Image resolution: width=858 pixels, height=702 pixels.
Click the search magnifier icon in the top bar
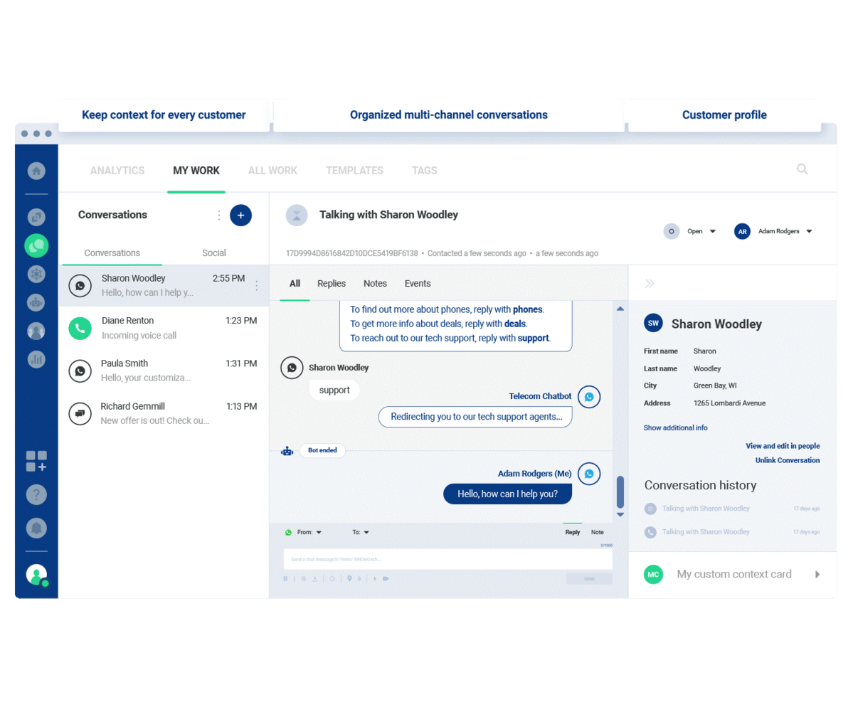click(x=802, y=169)
